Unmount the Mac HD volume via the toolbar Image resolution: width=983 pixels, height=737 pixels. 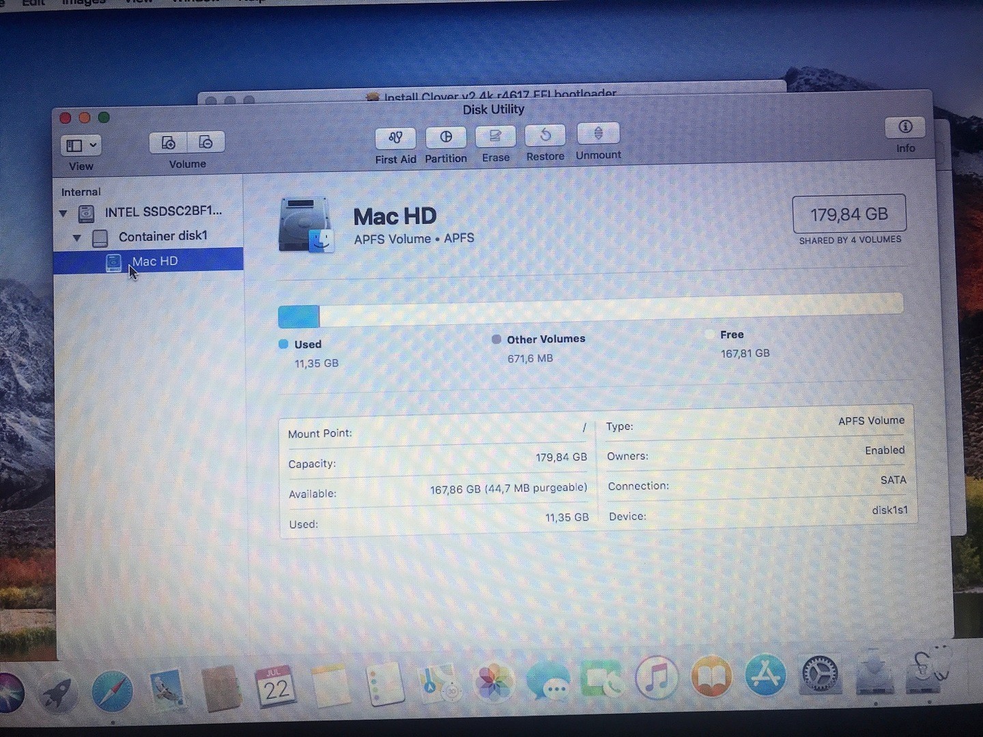(598, 133)
